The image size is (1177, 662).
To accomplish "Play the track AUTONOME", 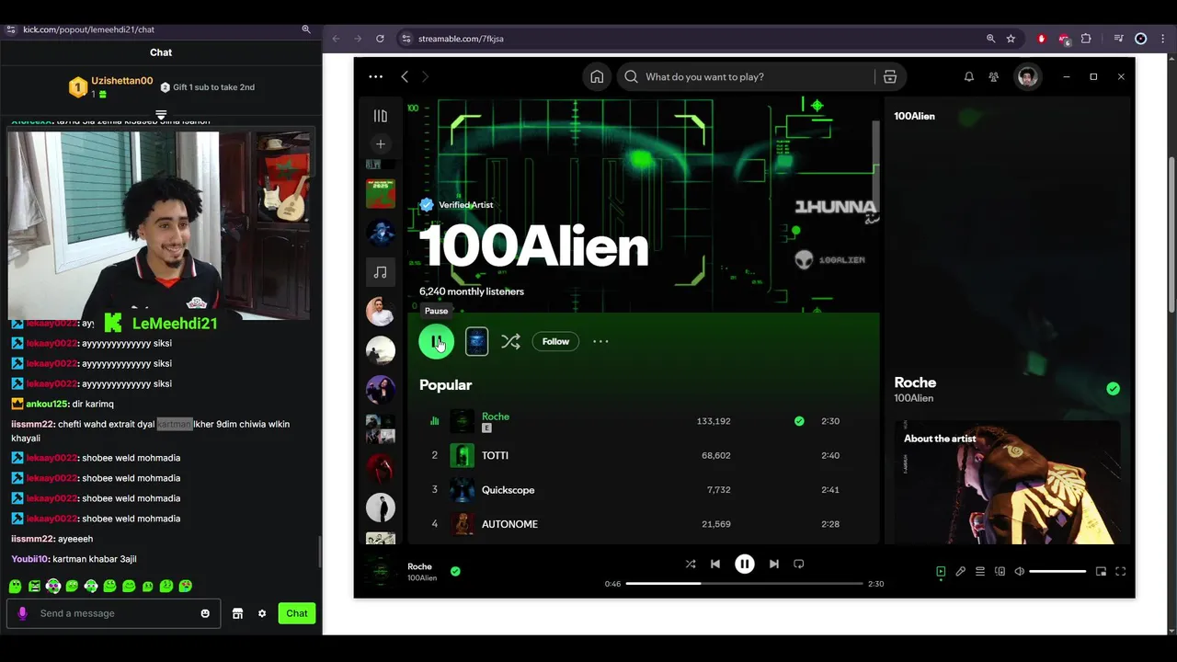I will [x=509, y=524].
